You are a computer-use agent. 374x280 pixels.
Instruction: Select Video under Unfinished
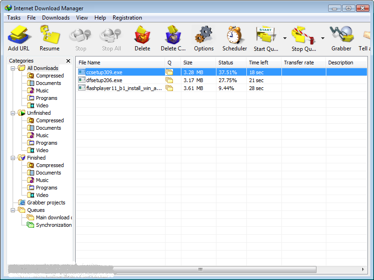tap(42, 150)
